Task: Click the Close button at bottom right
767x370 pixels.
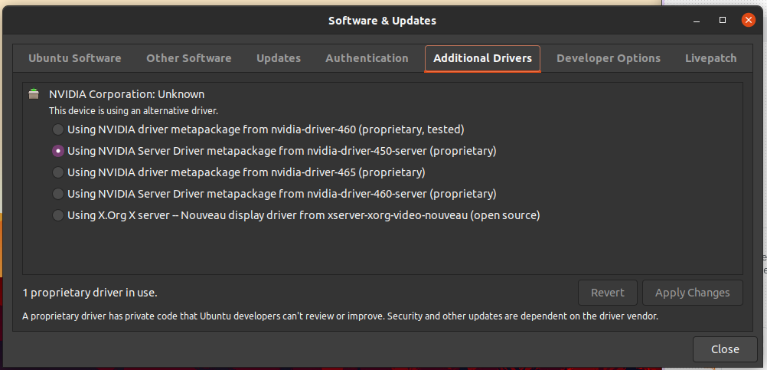Action: click(x=724, y=349)
